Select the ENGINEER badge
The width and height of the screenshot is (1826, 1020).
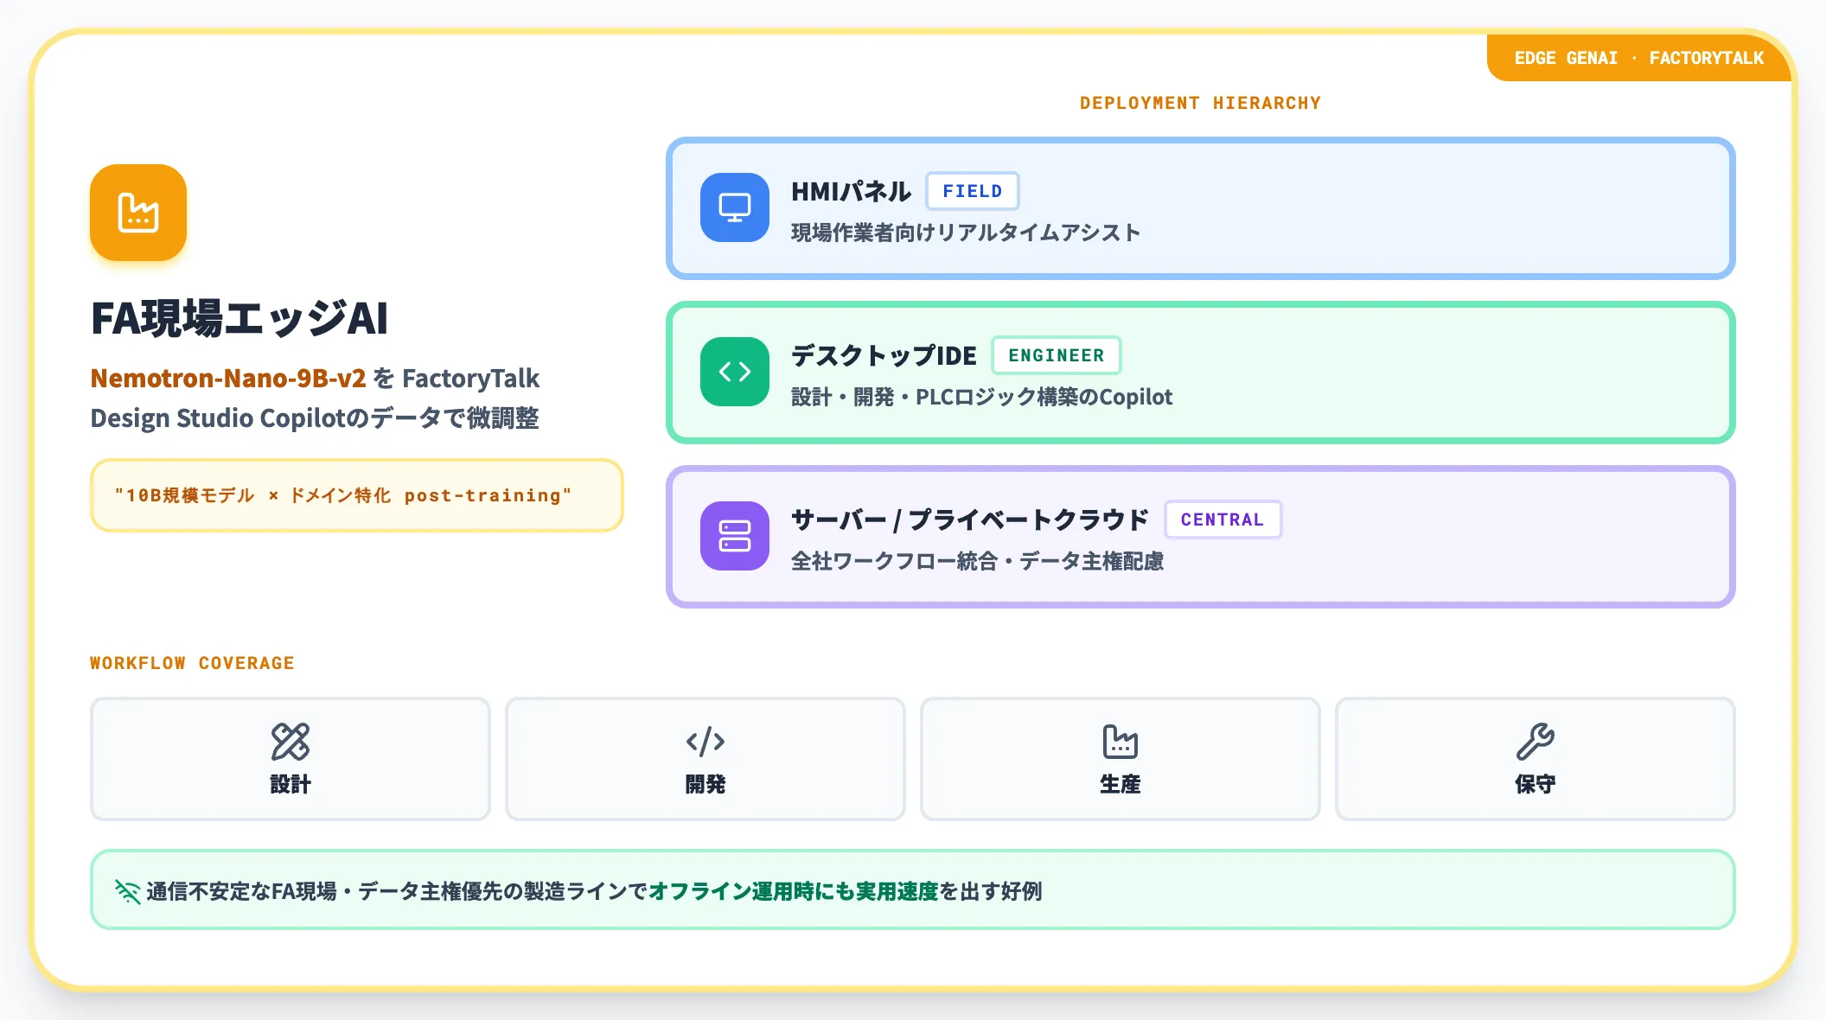coord(1057,355)
